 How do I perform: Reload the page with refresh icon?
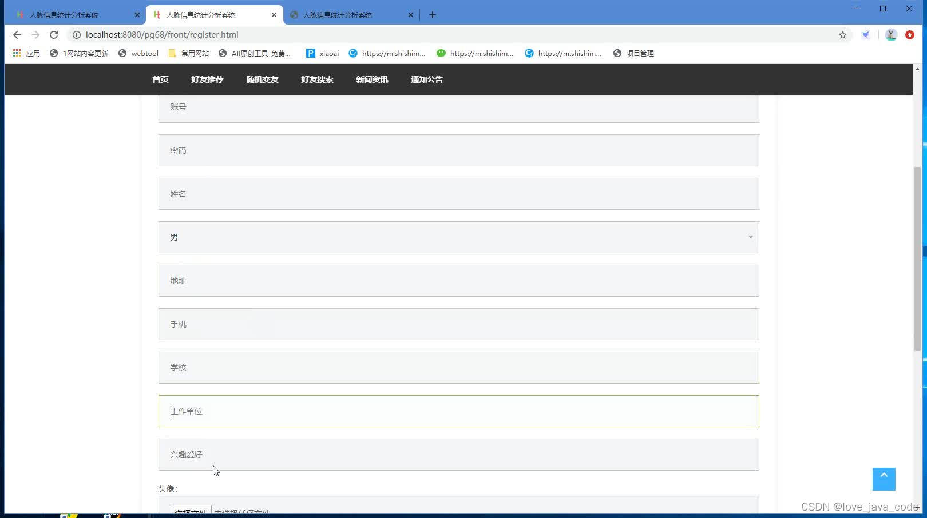click(x=54, y=35)
